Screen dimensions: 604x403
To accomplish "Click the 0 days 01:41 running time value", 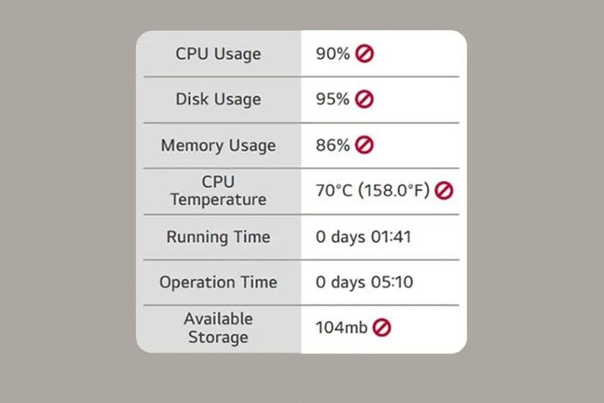I will [x=364, y=237].
